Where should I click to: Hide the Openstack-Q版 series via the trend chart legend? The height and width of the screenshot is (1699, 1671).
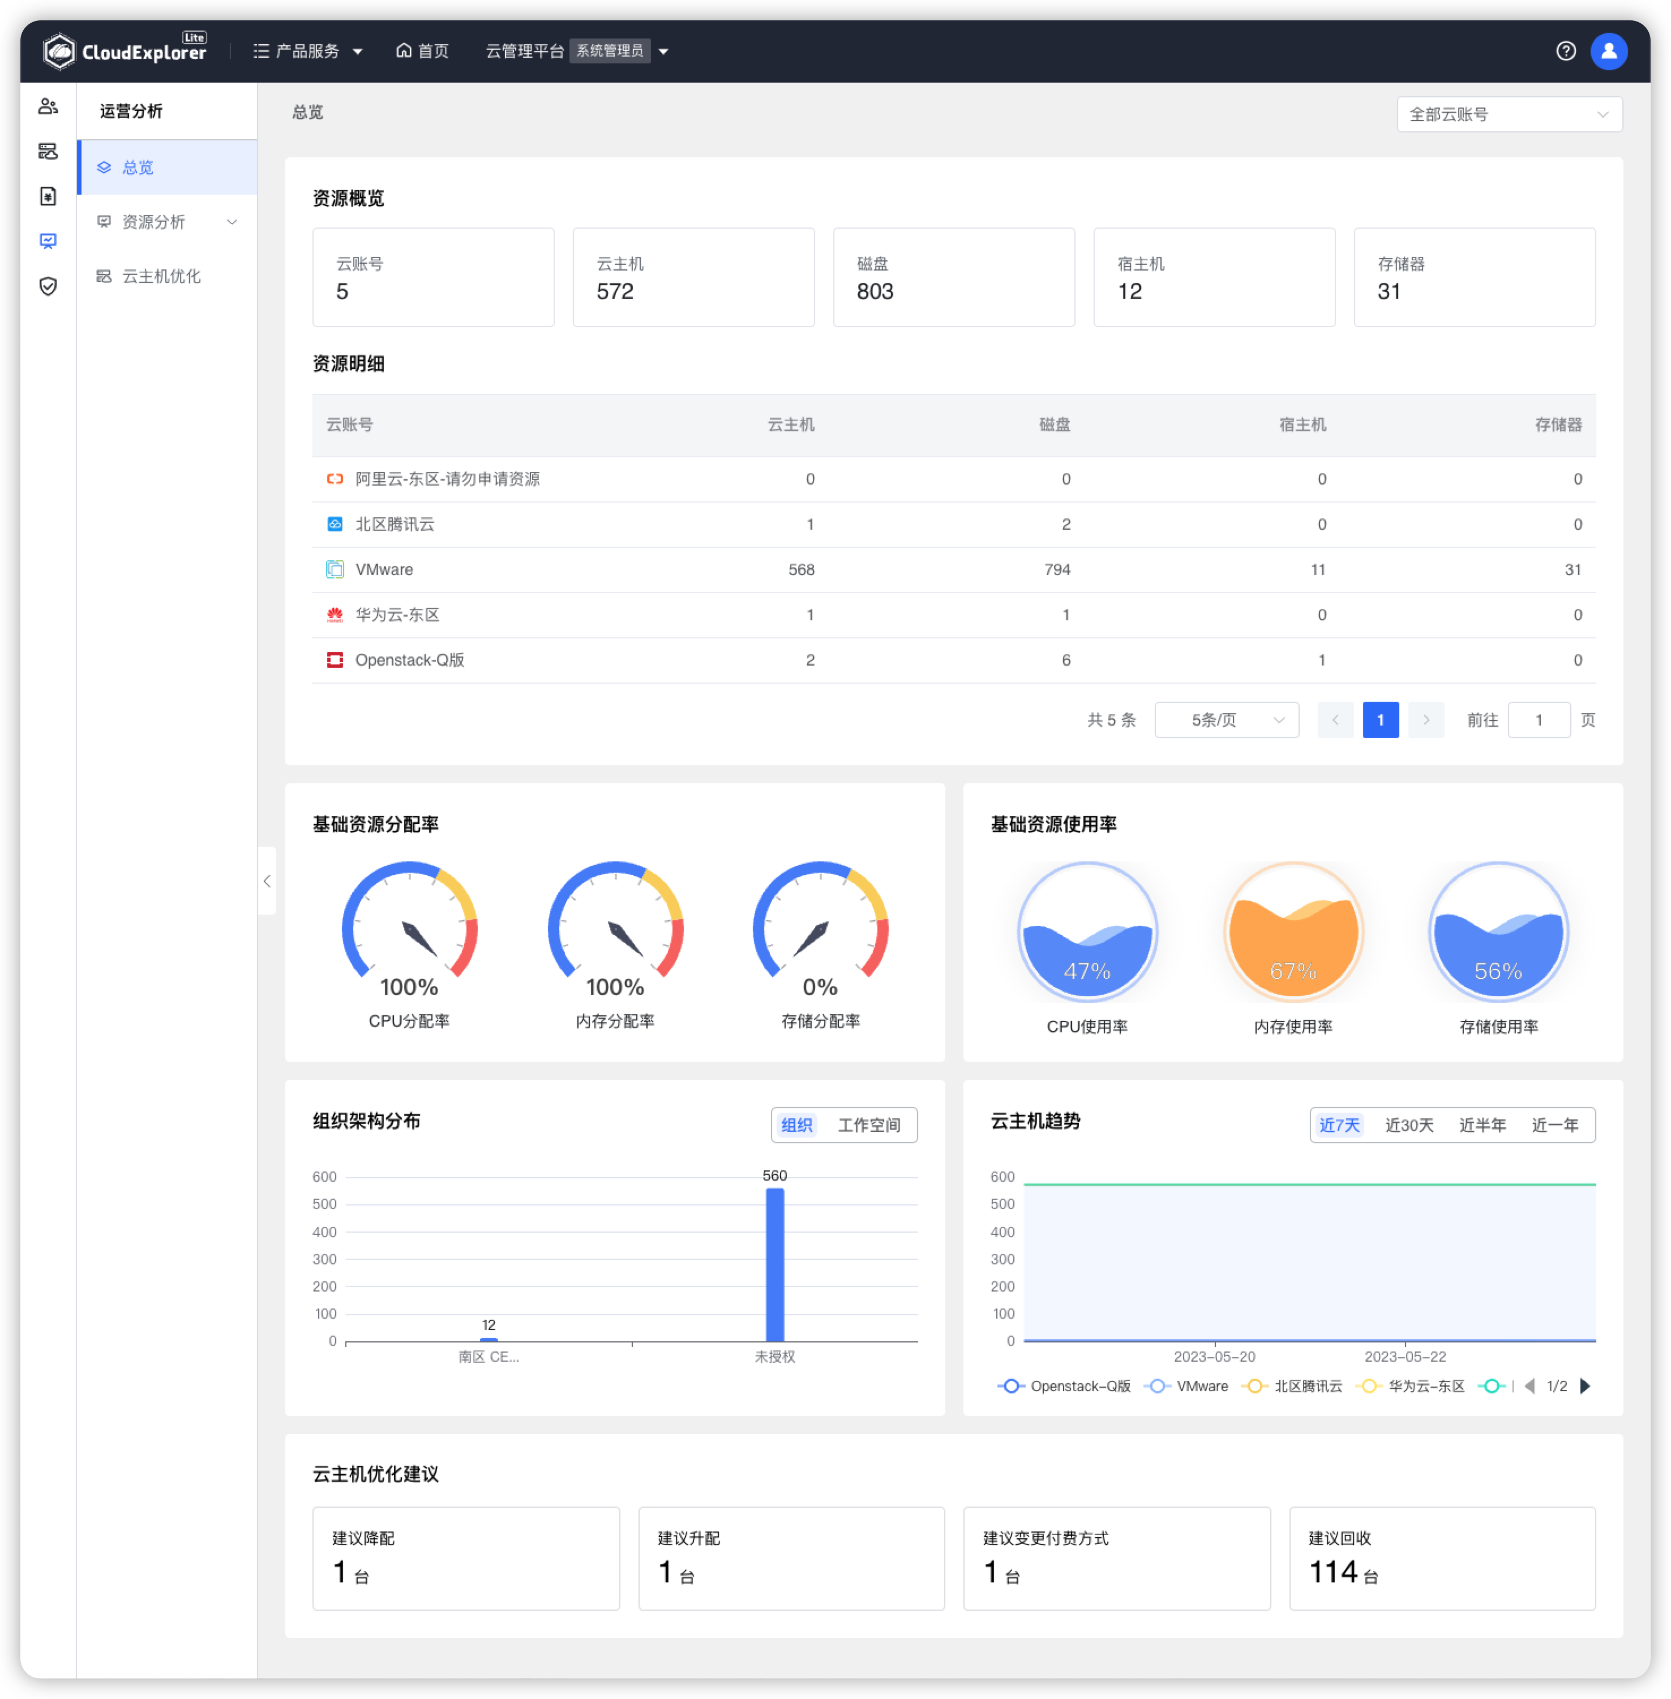pos(1065,1385)
